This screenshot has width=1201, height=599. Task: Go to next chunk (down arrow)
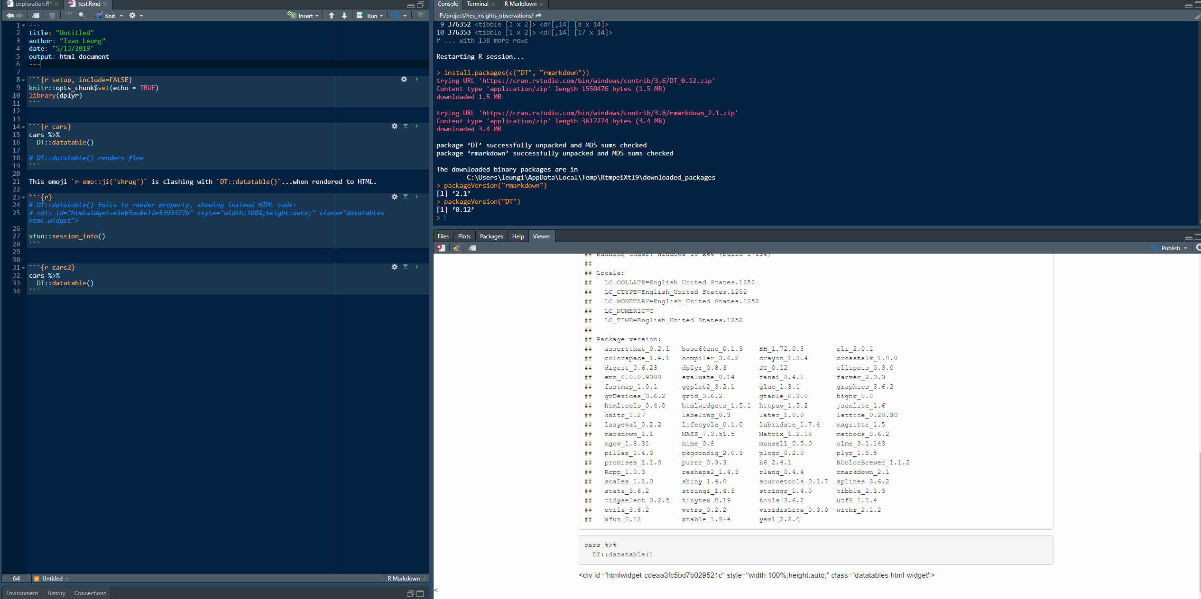pos(344,16)
